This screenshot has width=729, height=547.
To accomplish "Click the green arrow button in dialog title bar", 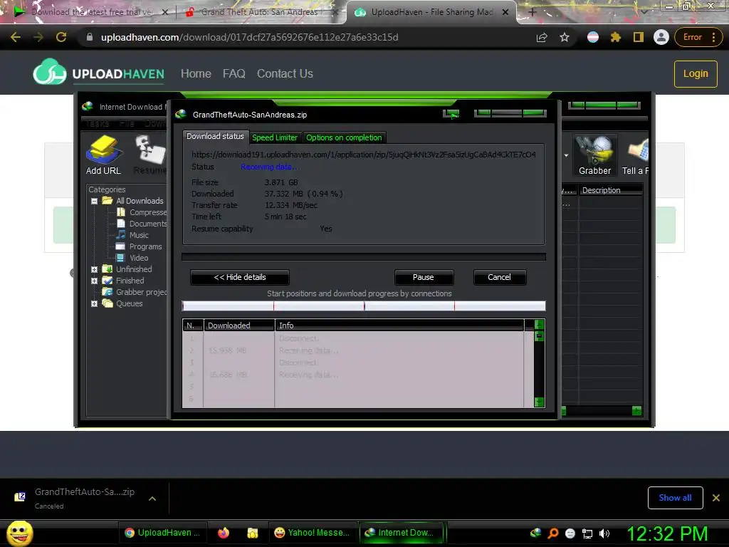I will (451, 114).
